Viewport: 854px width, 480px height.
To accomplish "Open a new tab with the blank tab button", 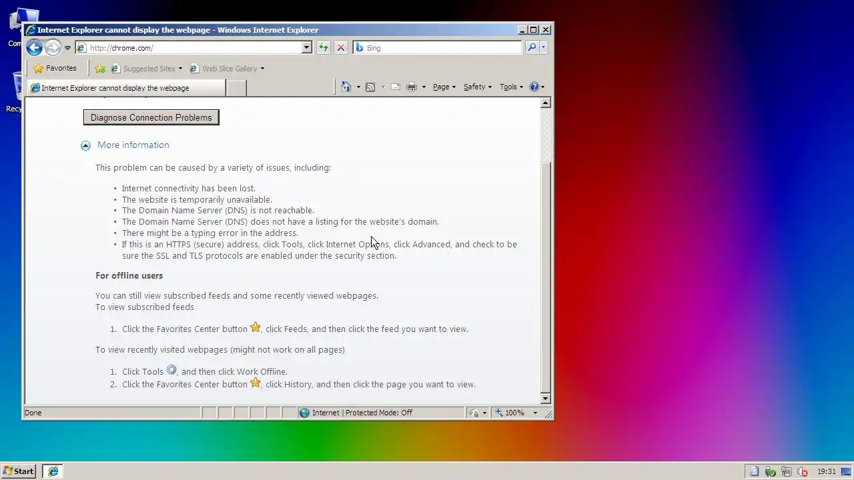I will point(236,88).
